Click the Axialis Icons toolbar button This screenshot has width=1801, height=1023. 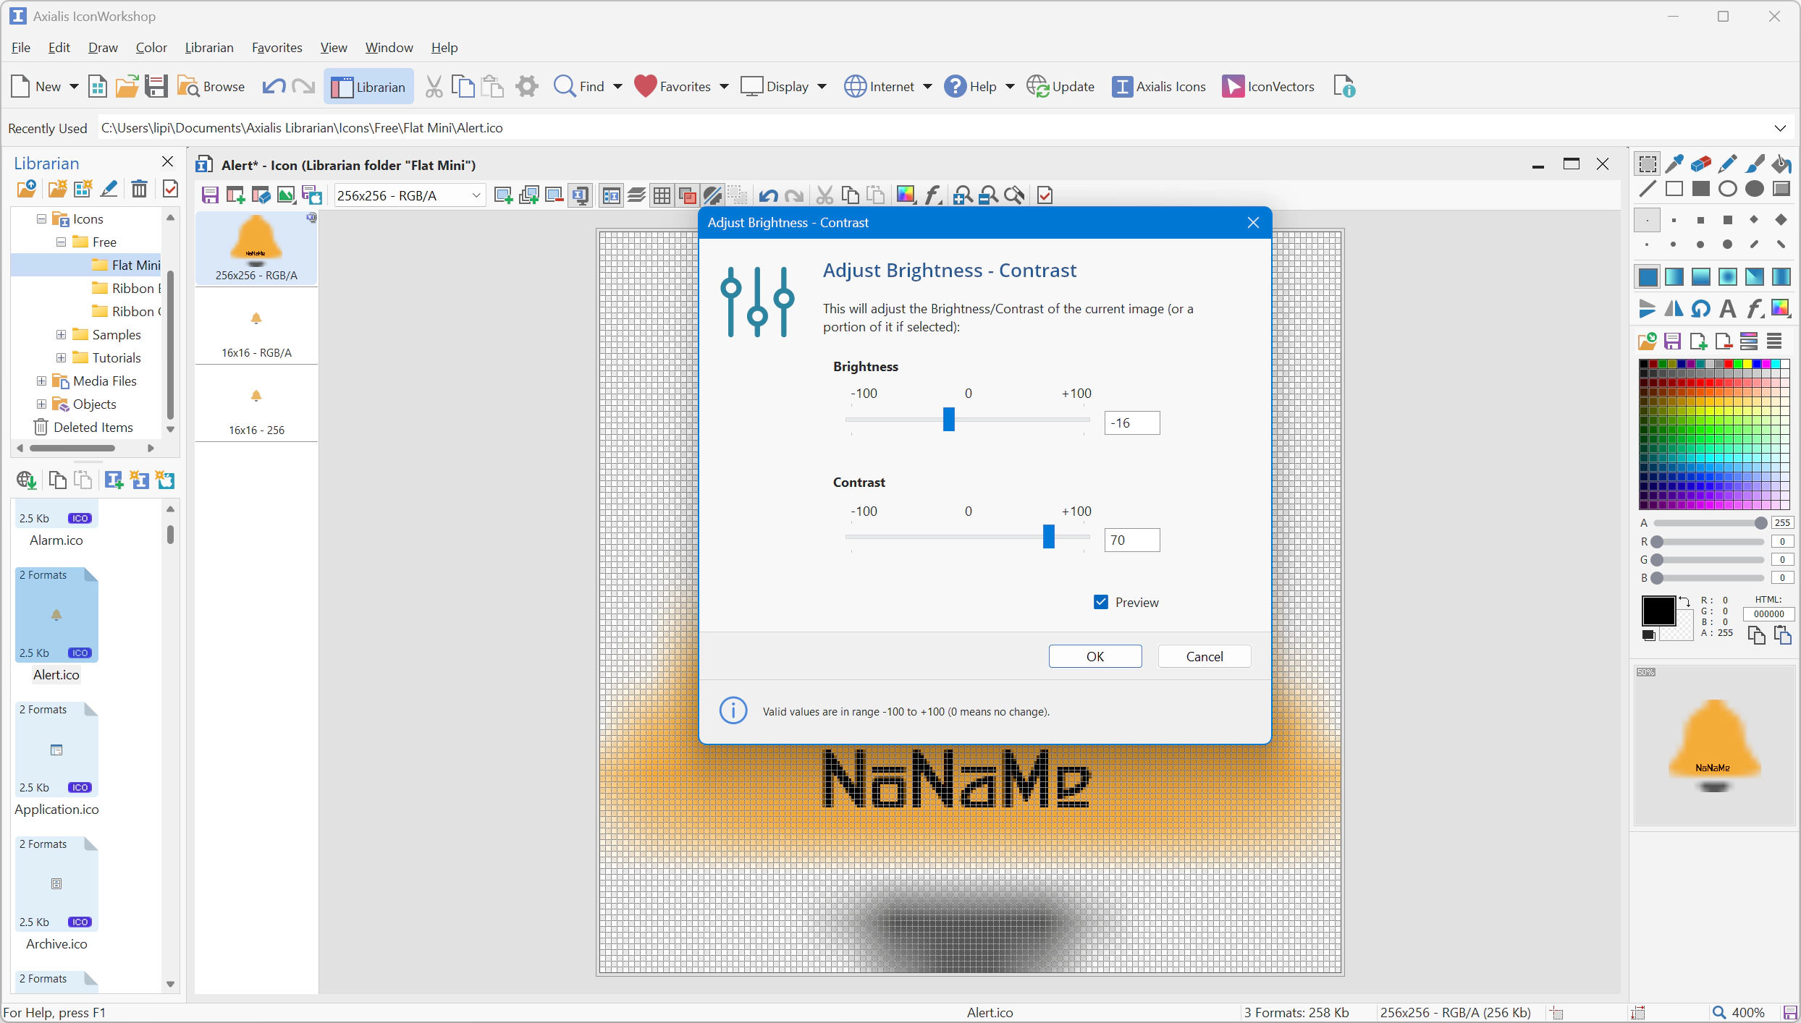(1159, 87)
